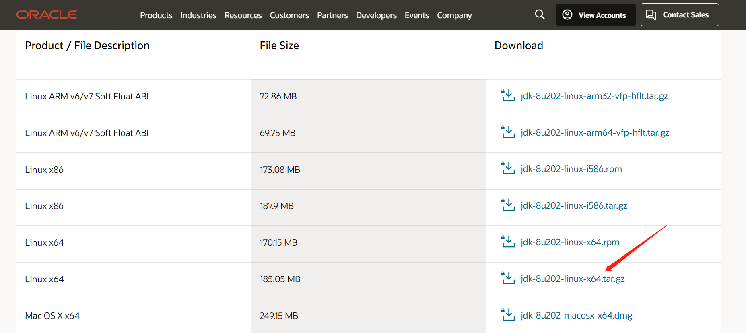Click Linux ARM description in 69.75 MB row
This screenshot has height=333, width=746.
coord(87,133)
